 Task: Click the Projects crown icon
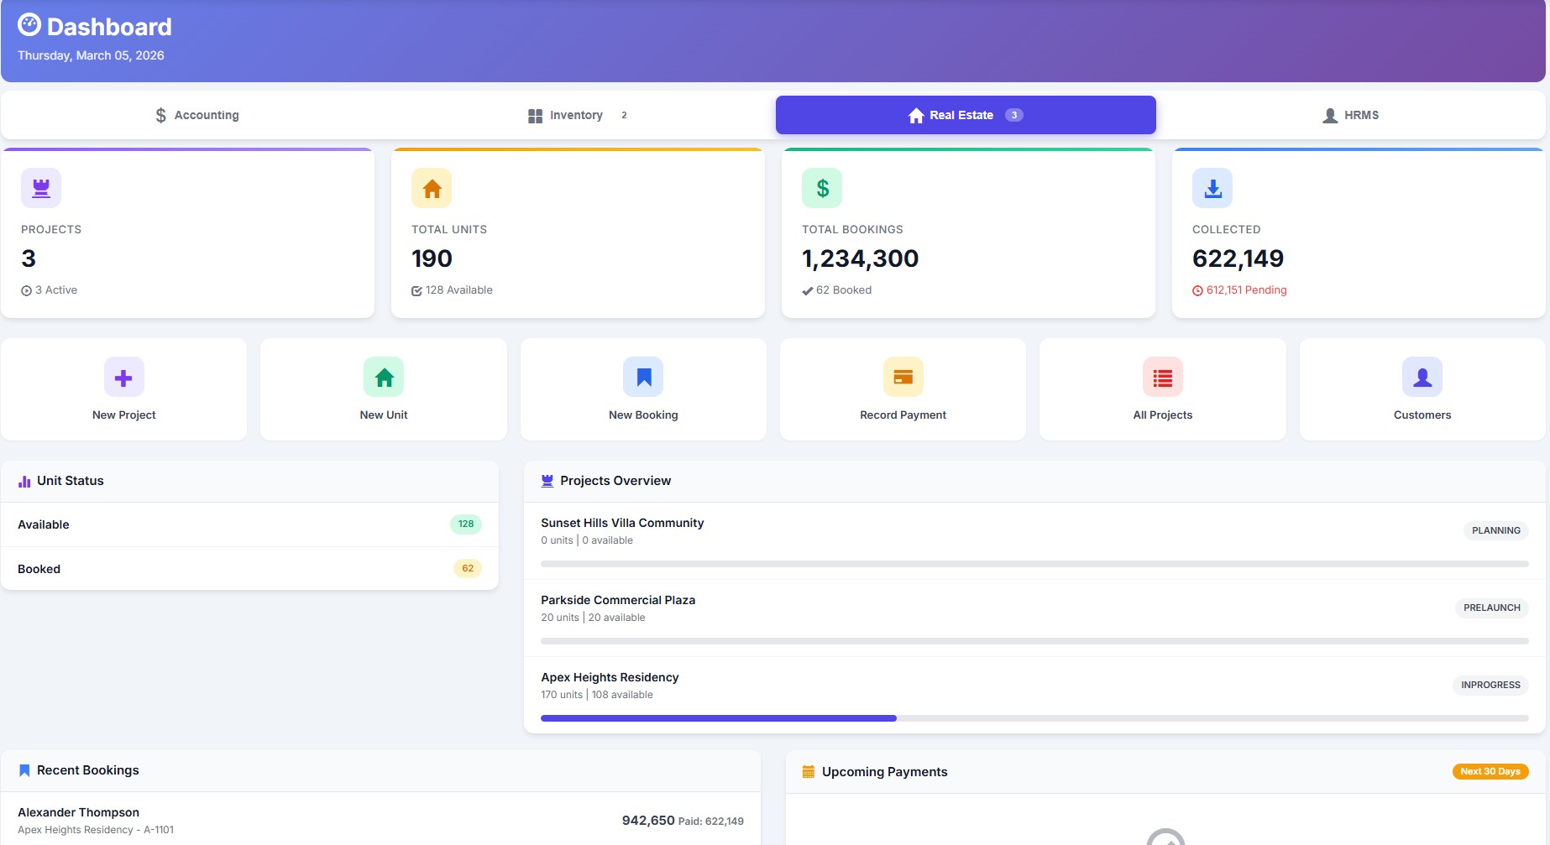click(x=40, y=187)
